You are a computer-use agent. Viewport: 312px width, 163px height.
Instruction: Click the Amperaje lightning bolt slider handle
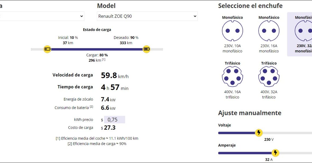pos(275,153)
